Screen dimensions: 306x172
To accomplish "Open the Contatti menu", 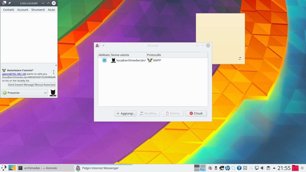I will coord(9,9).
